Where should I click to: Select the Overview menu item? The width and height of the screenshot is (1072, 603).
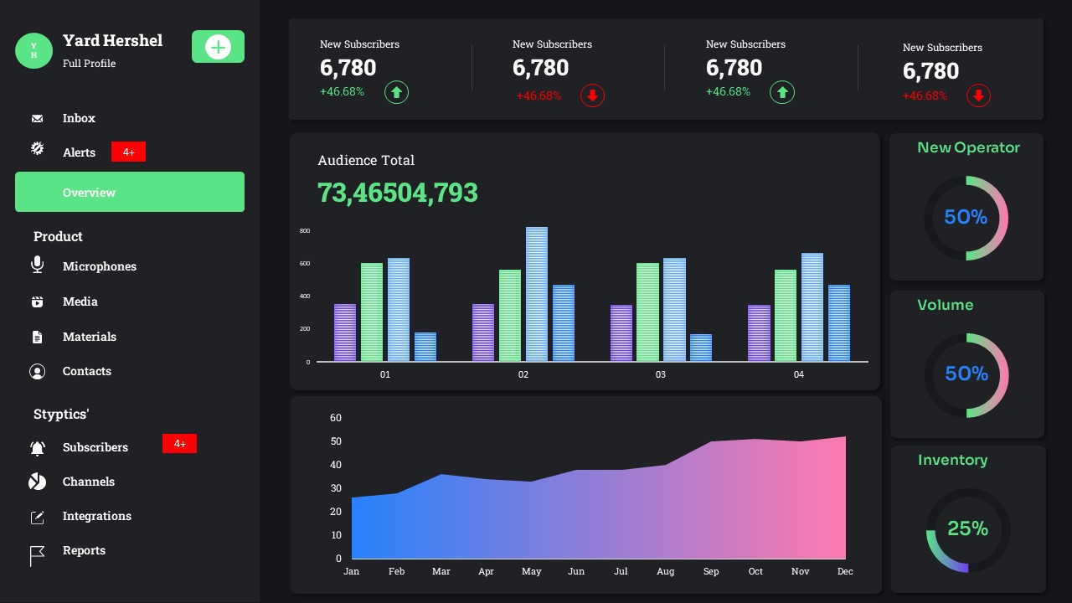(x=130, y=192)
